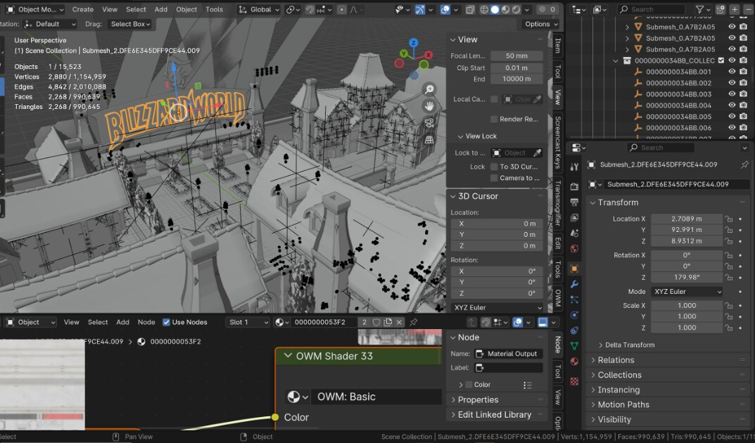Open the Select Box drag dropdown
The width and height of the screenshot is (755, 443).
click(130, 24)
